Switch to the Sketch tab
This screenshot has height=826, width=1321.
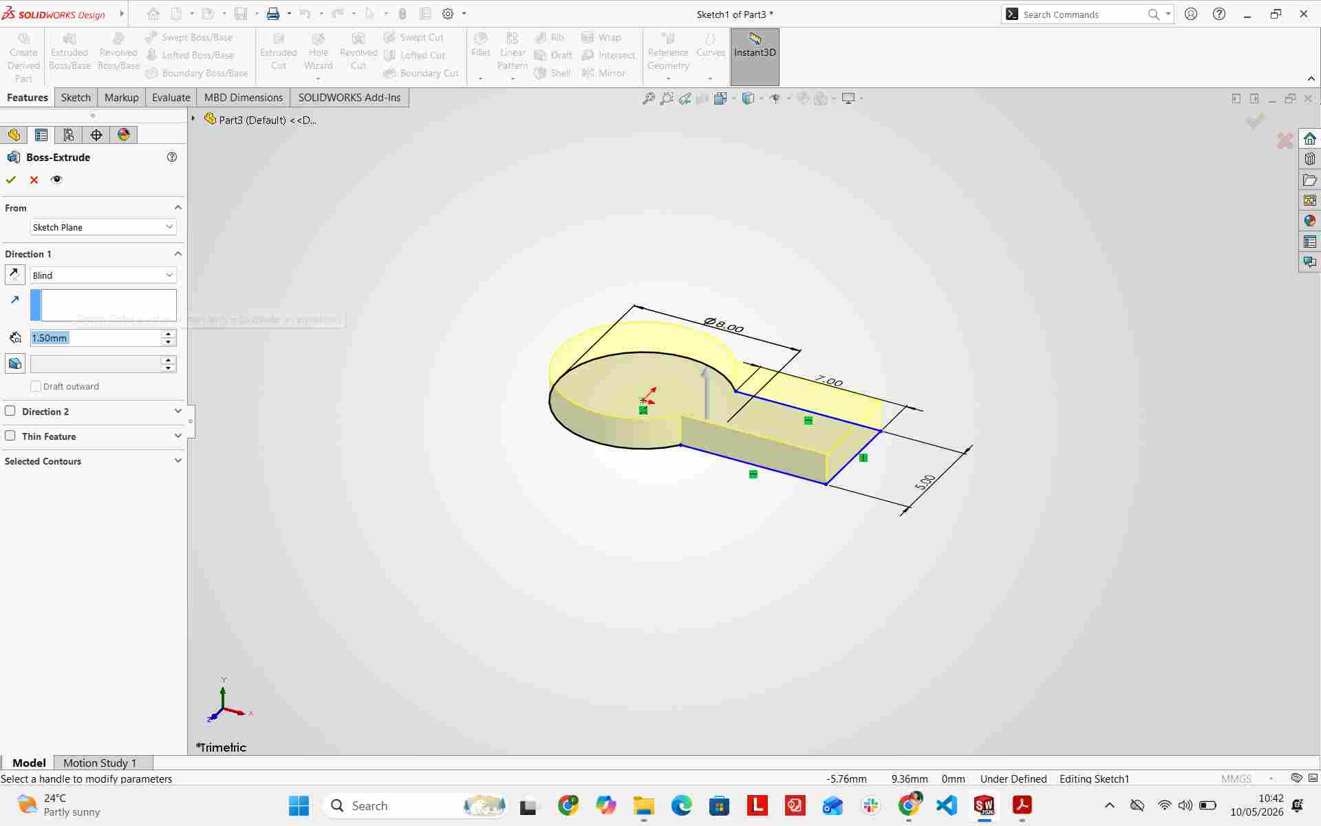pyautogui.click(x=76, y=98)
